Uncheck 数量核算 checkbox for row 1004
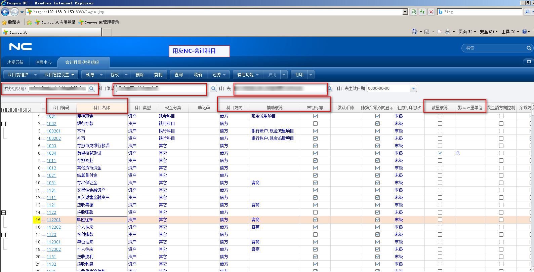The height and width of the screenshot is (272, 534). click(440, 153)
